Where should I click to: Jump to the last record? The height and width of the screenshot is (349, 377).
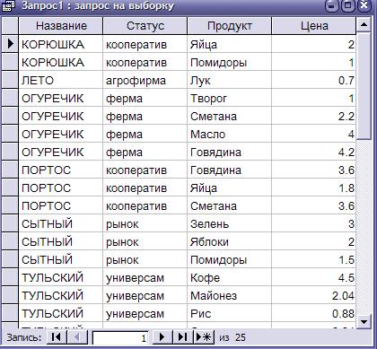[x=182, y=337]
